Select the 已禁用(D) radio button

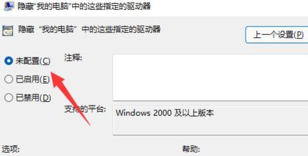click(x=8, y=98)
